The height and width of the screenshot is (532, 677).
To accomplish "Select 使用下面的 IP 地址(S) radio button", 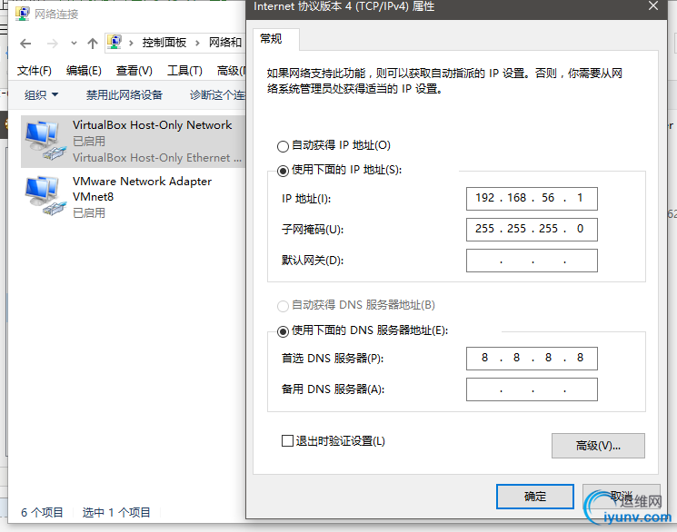I will point(283,171).
